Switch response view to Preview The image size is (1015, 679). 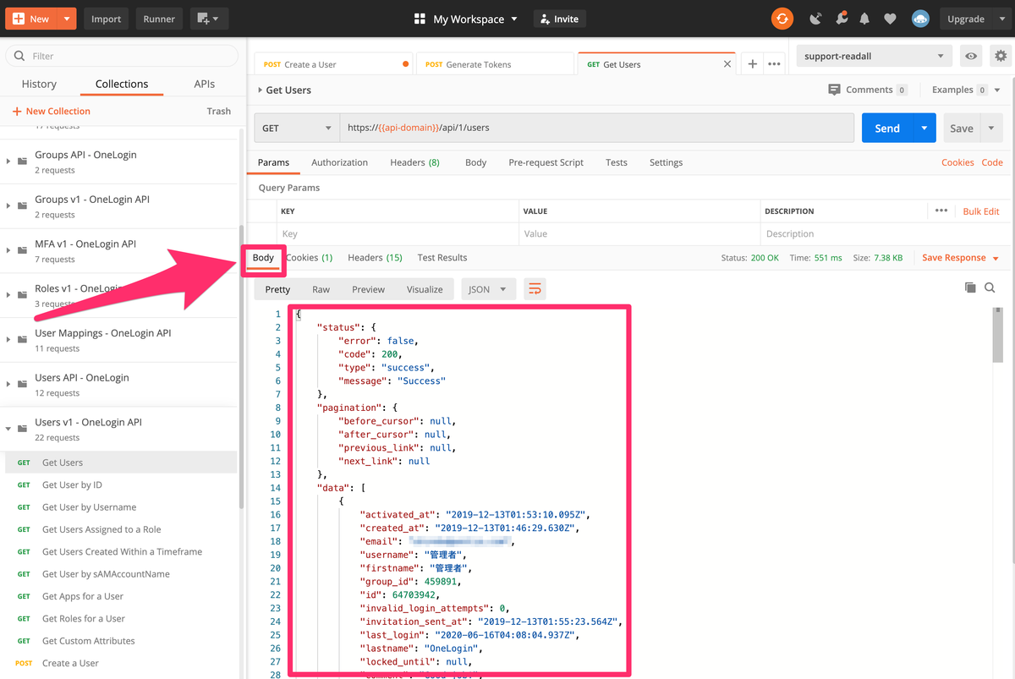(368, 289)
